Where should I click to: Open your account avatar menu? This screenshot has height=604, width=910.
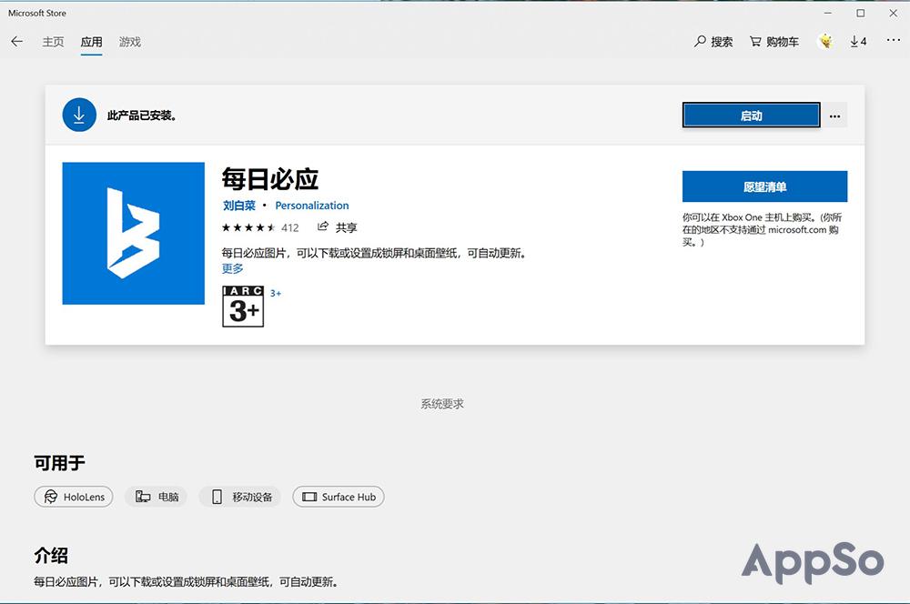click(825, 40)
